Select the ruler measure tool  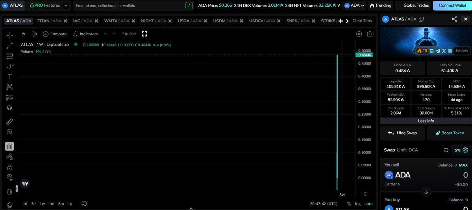coord(9,122)
